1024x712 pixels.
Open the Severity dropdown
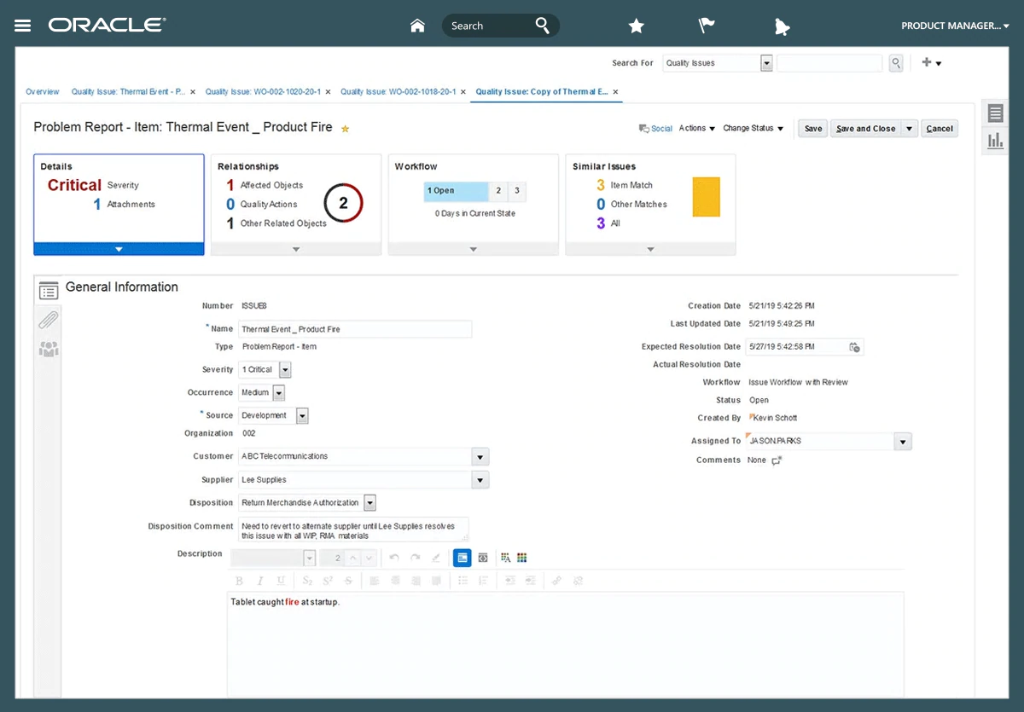[x=285, y=370]
